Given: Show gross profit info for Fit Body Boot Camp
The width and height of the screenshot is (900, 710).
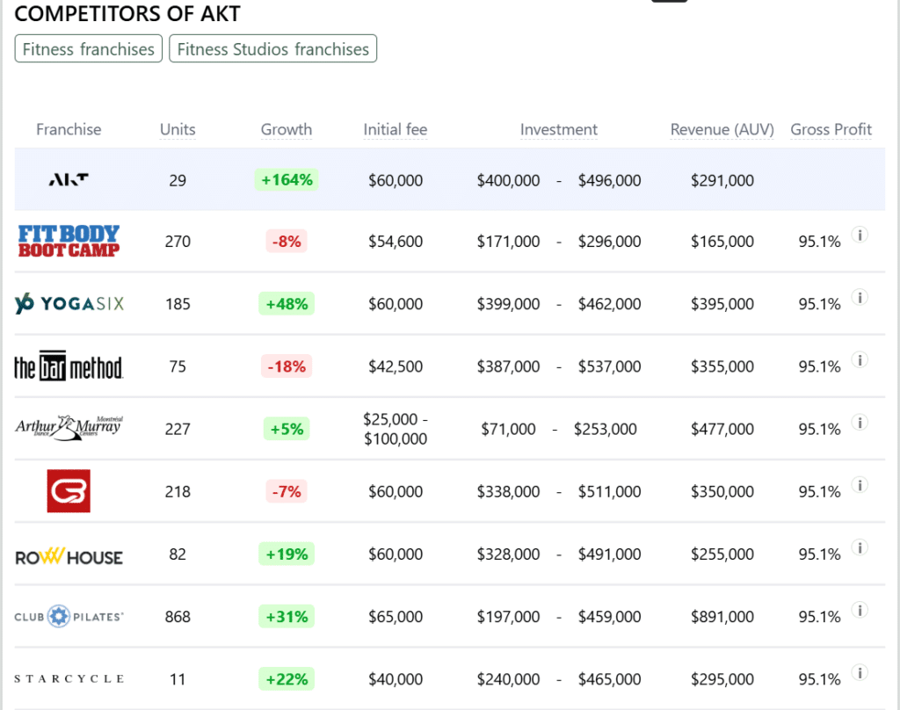Looking at the screenshot, I should pos(860,235).
